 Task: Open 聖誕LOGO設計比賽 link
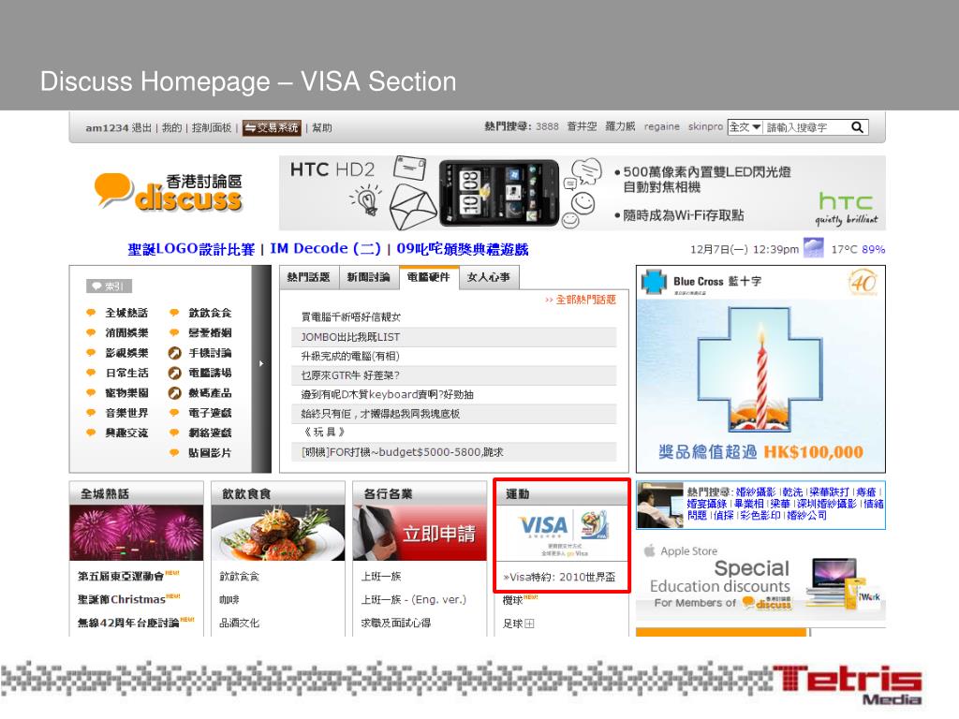click(191, 249)
